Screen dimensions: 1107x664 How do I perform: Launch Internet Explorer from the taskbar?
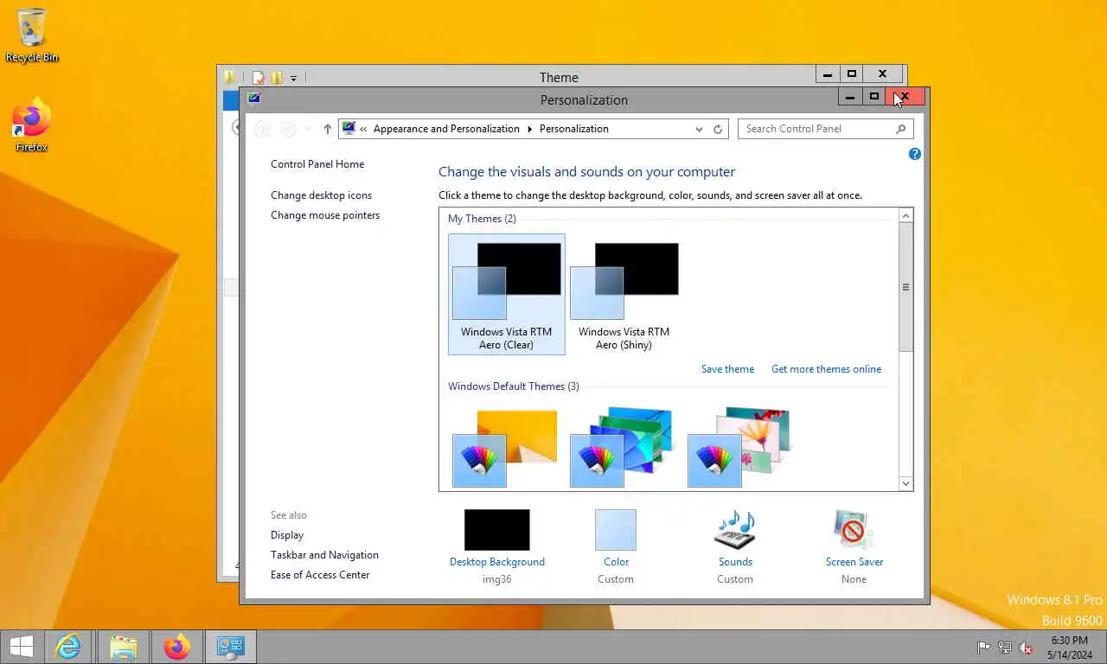click(x=67, y=647)
